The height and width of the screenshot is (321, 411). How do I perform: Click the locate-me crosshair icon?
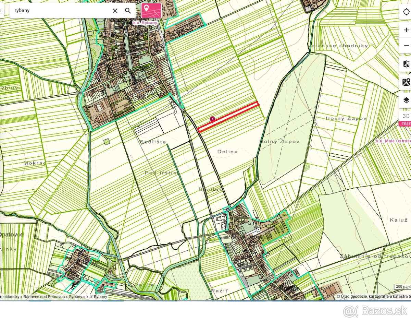[x=406, y=12]
